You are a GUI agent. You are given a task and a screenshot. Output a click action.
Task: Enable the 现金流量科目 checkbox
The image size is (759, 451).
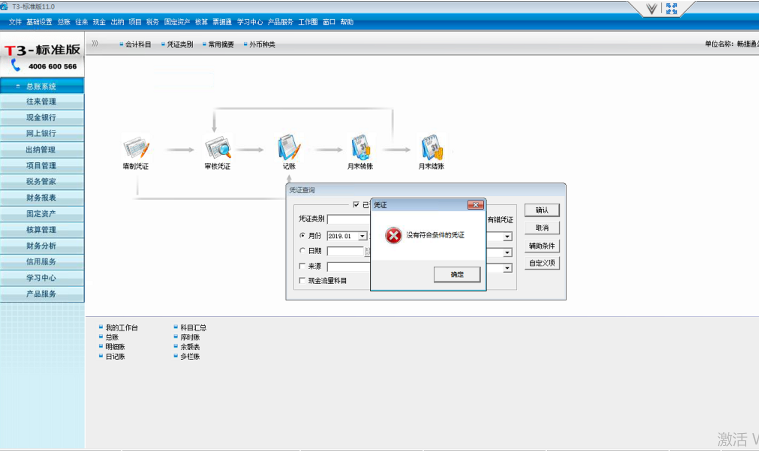[x=302, y=280]
